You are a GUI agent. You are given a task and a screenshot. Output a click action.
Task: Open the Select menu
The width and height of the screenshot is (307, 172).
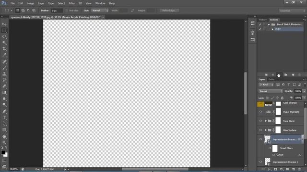(x=61, y=3)
